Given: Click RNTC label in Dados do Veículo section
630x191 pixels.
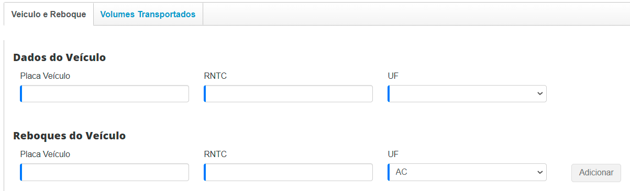Looking at the screenshot, I should [x=215, y=76].
